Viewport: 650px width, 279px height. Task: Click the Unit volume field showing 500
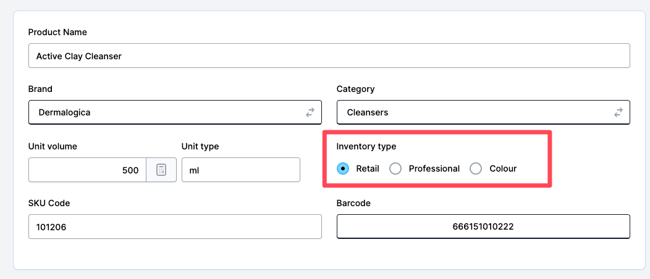click(87, 170)
